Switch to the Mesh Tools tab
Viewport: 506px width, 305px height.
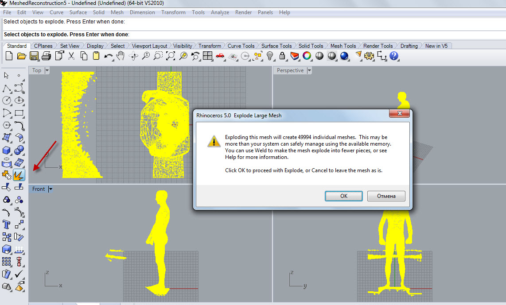[x=343, y=46]
